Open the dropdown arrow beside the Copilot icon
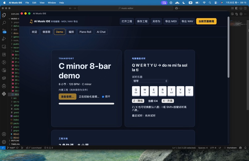The image size is (249, 161). [x=179, y=8]
